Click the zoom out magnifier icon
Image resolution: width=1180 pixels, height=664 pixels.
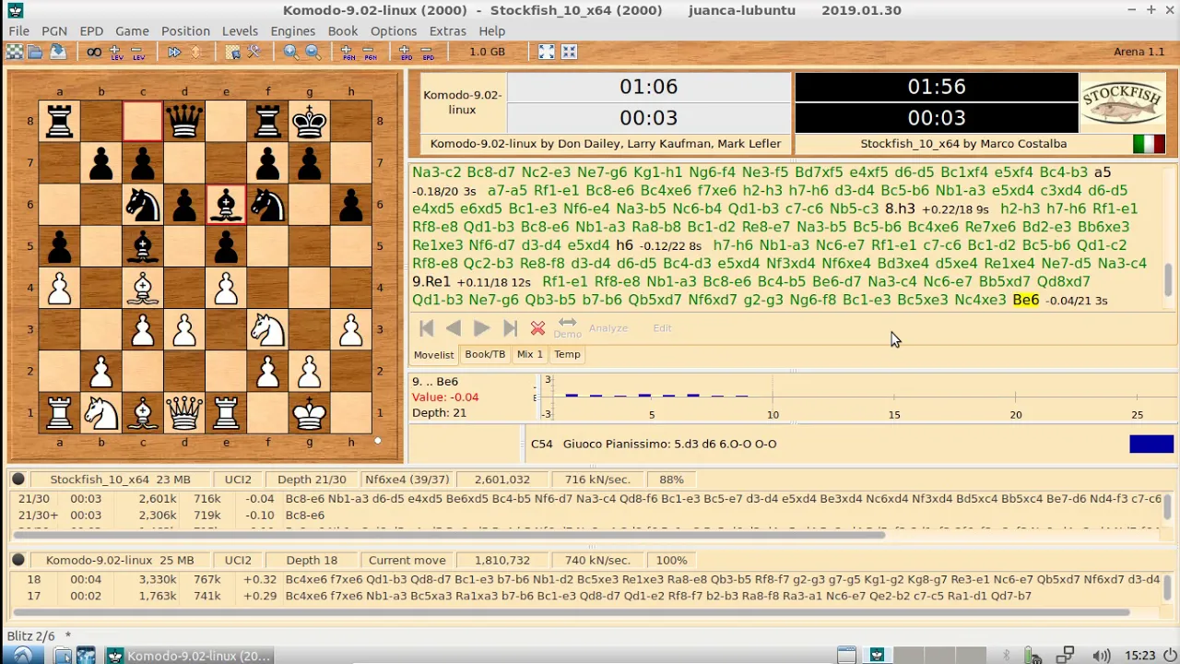313,53
